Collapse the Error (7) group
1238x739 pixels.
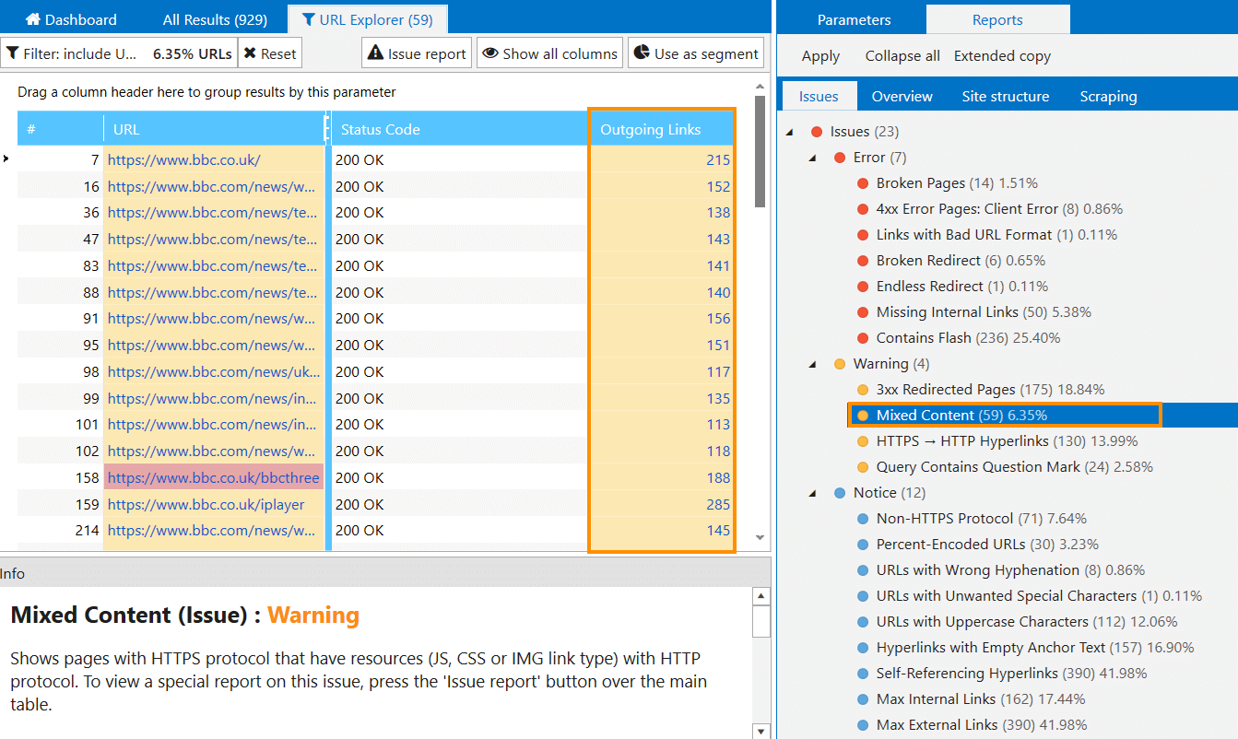coord(812,158)
